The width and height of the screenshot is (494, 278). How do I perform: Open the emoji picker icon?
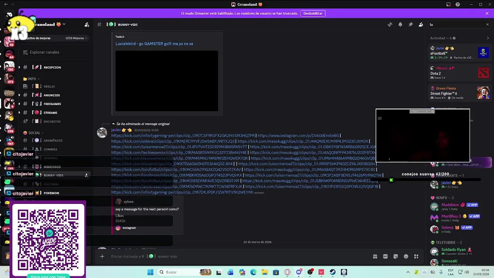406,256
